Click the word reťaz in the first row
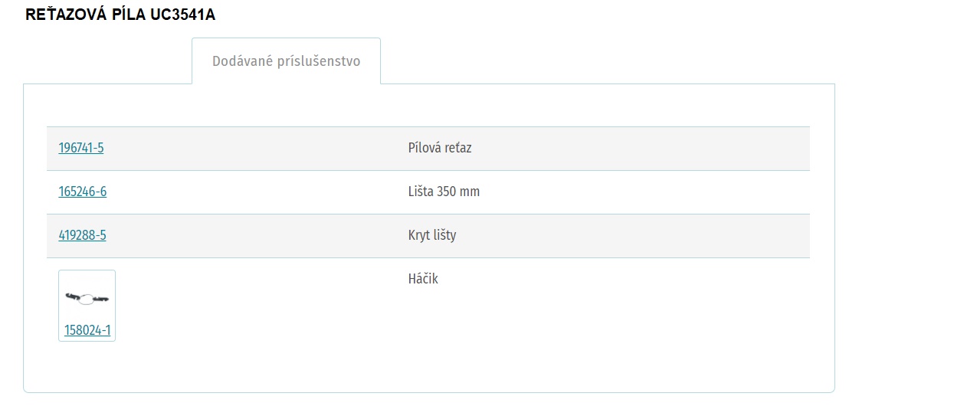The height and width of the screenshot is (416, 977). click(x=458, y=148)
